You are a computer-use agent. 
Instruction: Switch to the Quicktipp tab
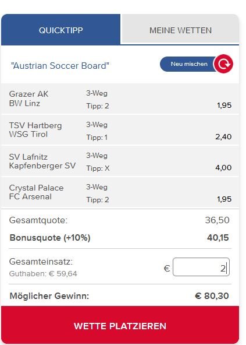coord(60,30)
